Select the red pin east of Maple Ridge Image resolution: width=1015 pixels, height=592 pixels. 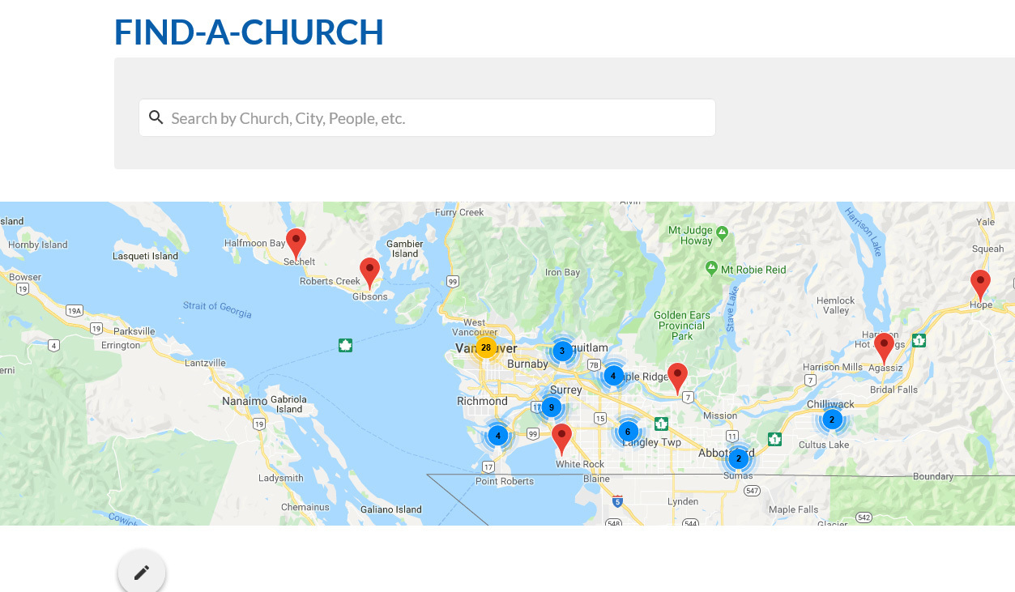pyautogui.click(x=677, y=376)
